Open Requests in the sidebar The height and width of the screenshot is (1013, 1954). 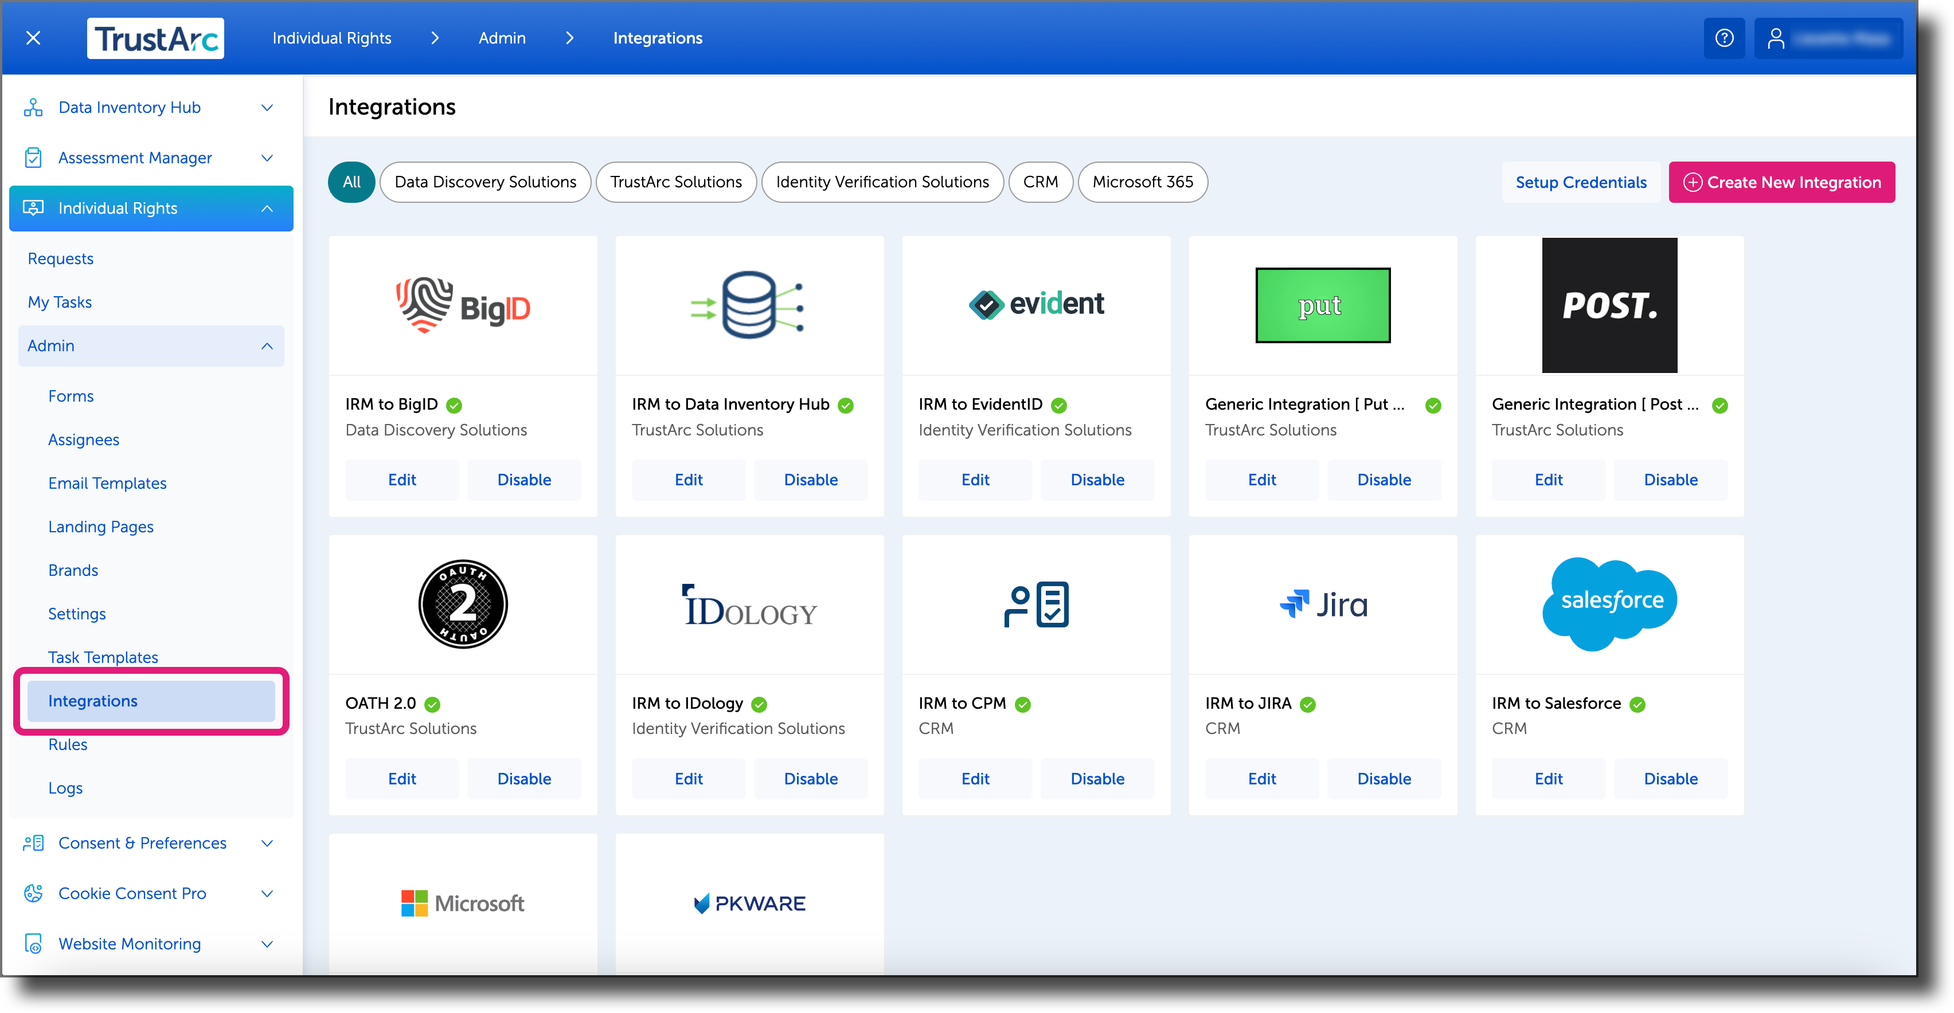click(x=61, y=258)
